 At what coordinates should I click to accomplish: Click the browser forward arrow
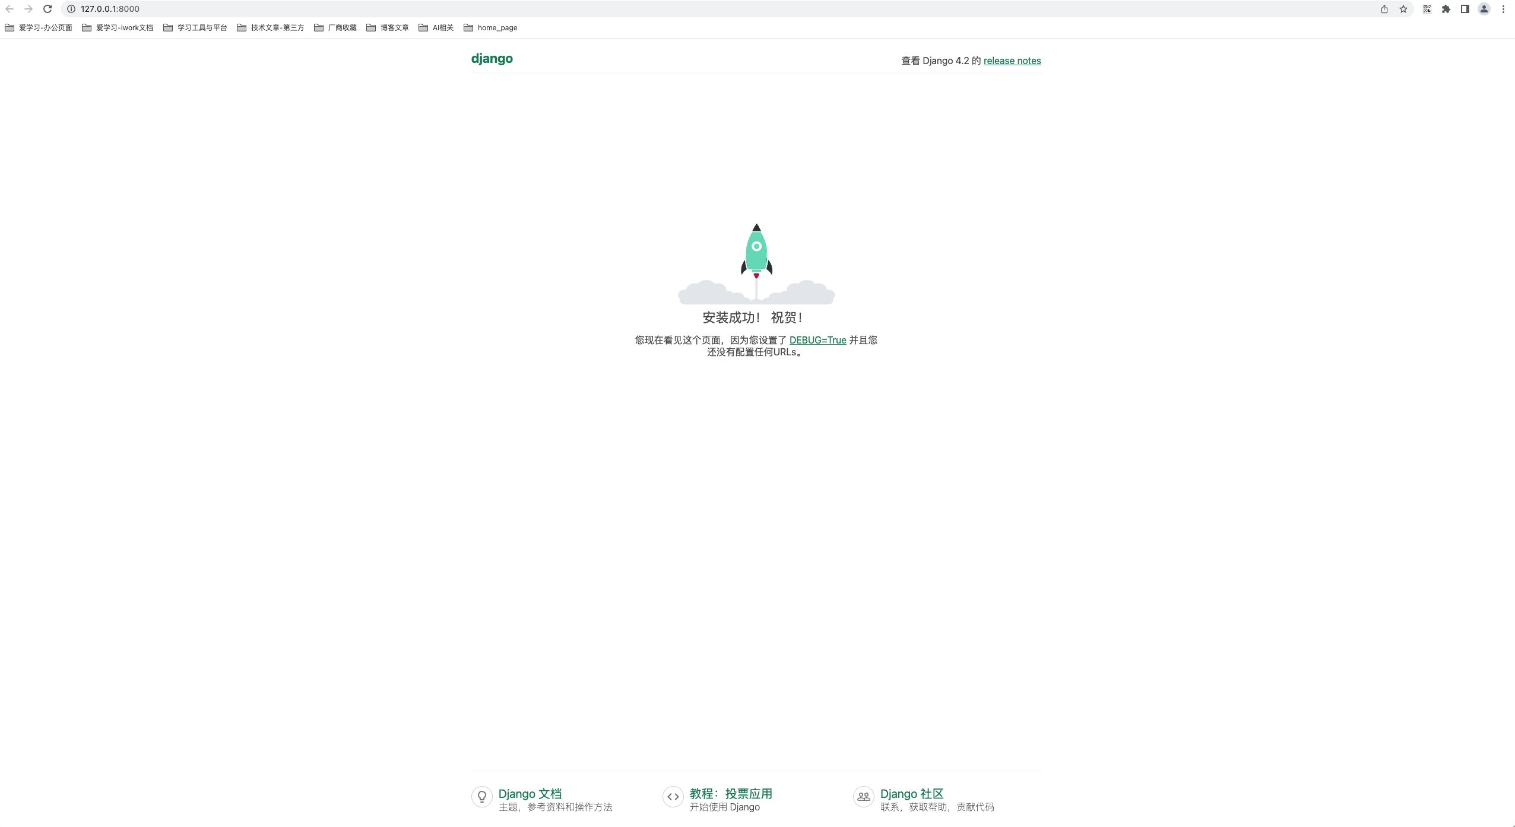[28, 9]
